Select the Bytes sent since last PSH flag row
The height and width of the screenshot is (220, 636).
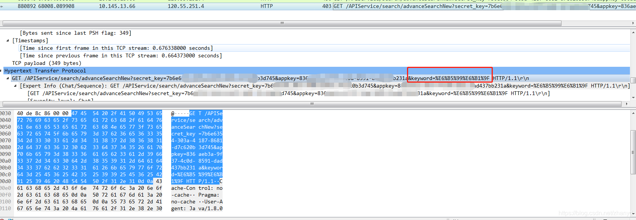(x=76, y=33)
